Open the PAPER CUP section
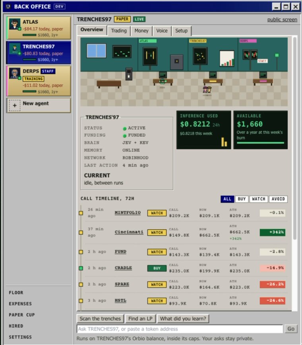This screenshot has width=302, height=345. click(22, 315)
